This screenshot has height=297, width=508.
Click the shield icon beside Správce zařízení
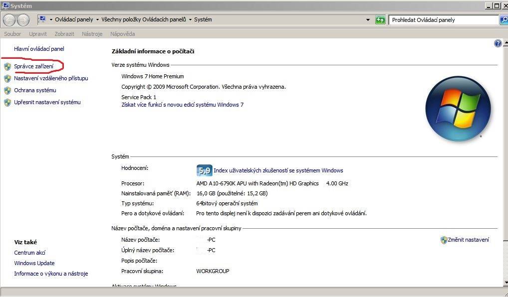tap(7, 67)
